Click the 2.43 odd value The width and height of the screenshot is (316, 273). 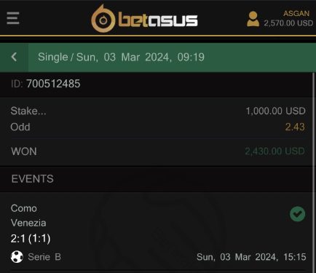click(295, 127)
